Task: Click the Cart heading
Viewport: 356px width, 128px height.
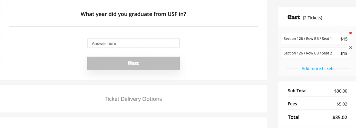Action: [x=294, y=17]
